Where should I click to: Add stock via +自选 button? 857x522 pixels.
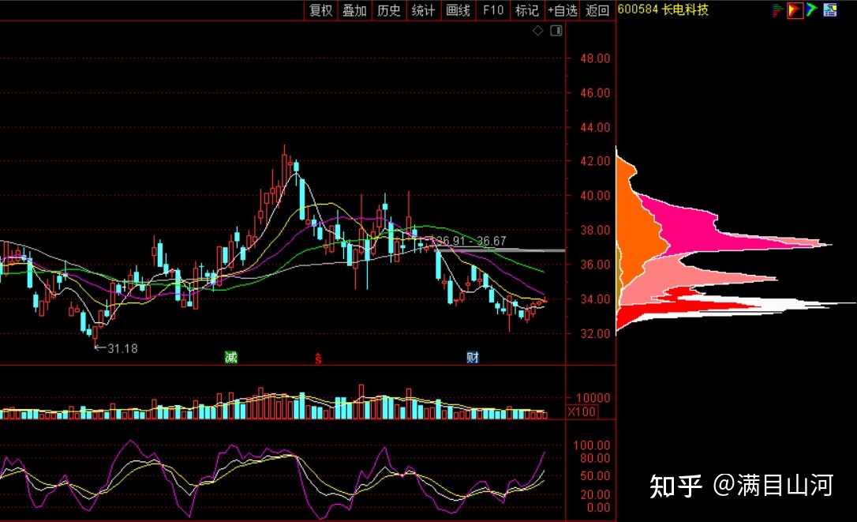coord(563,10)
